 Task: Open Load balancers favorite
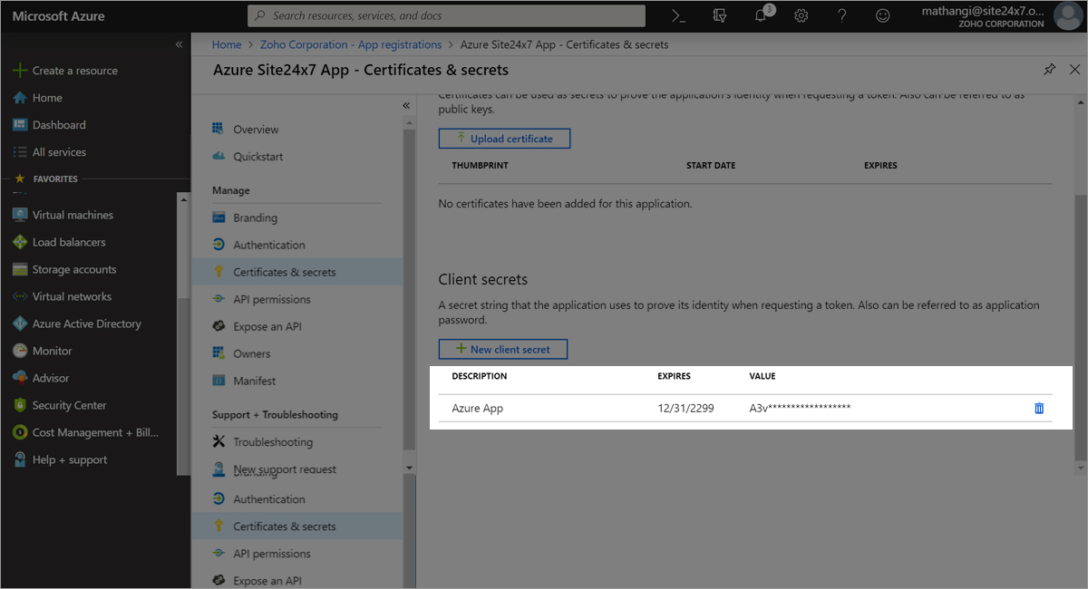pyautogui.click(x=59, y=242)
